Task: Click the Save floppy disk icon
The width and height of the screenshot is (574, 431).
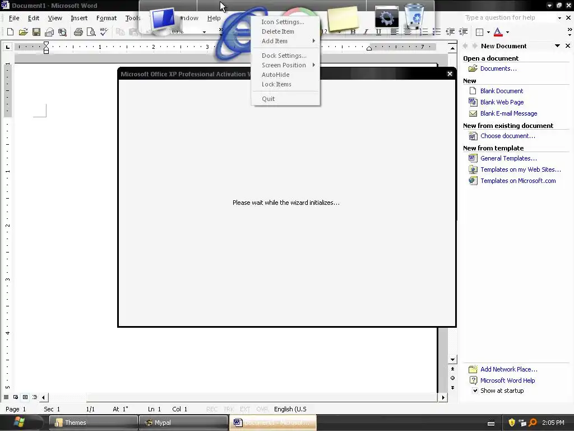Action: [36, 32]
